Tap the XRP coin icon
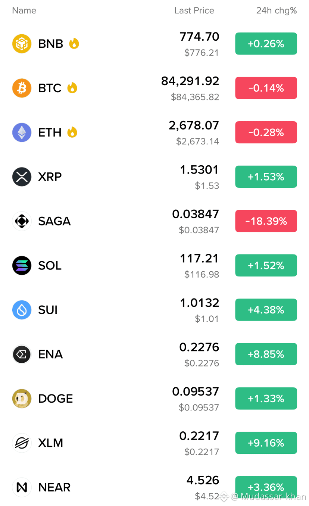The height and width of the screenshot is (506, 309). [22, 177]
